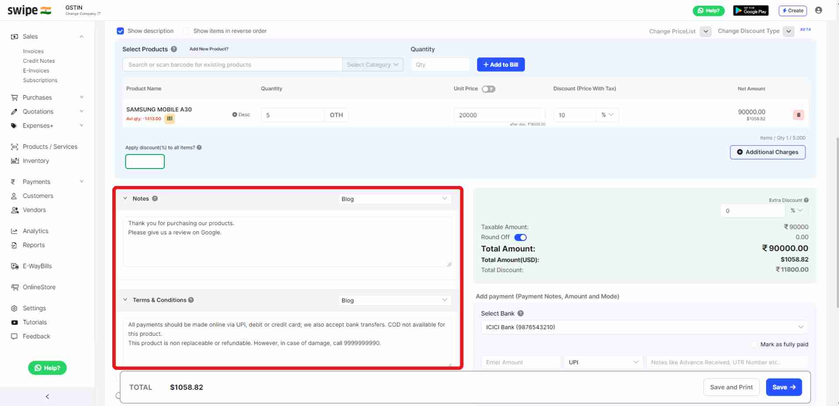The width and height of the screenshot is (839, 406).
Task: Click the Analytics chart icon
Action: (14, 231)
